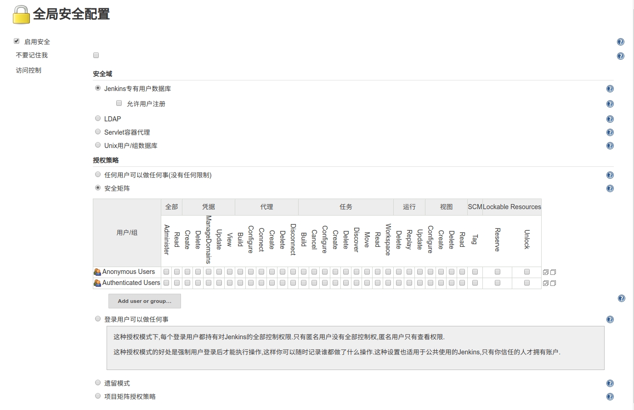634x410 pixels.
Task: Select the 安全矩阵 radio option
Action: (98, 188)
